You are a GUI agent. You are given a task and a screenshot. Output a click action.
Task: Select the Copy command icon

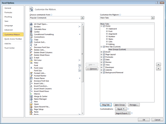(31, 40)
